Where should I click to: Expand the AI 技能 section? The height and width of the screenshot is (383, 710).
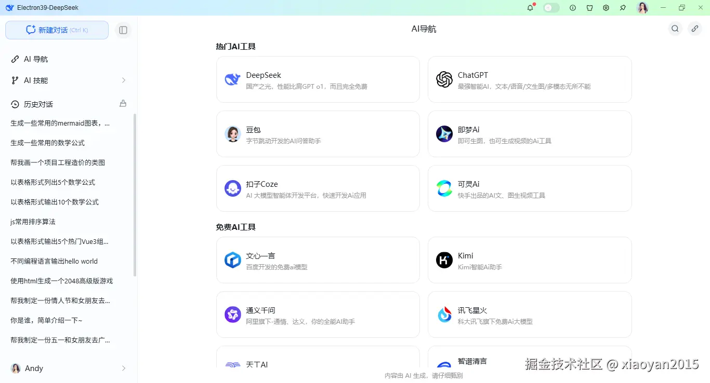point(123,80)
